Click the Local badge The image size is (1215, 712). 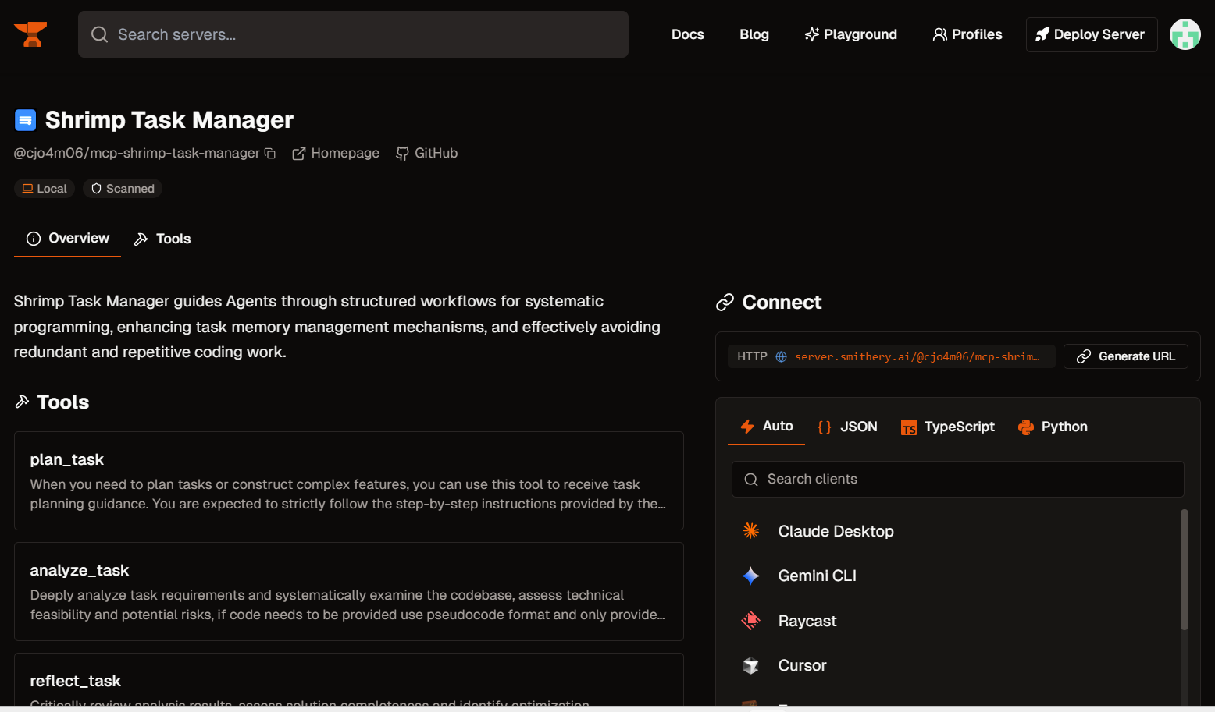[45, 189]
